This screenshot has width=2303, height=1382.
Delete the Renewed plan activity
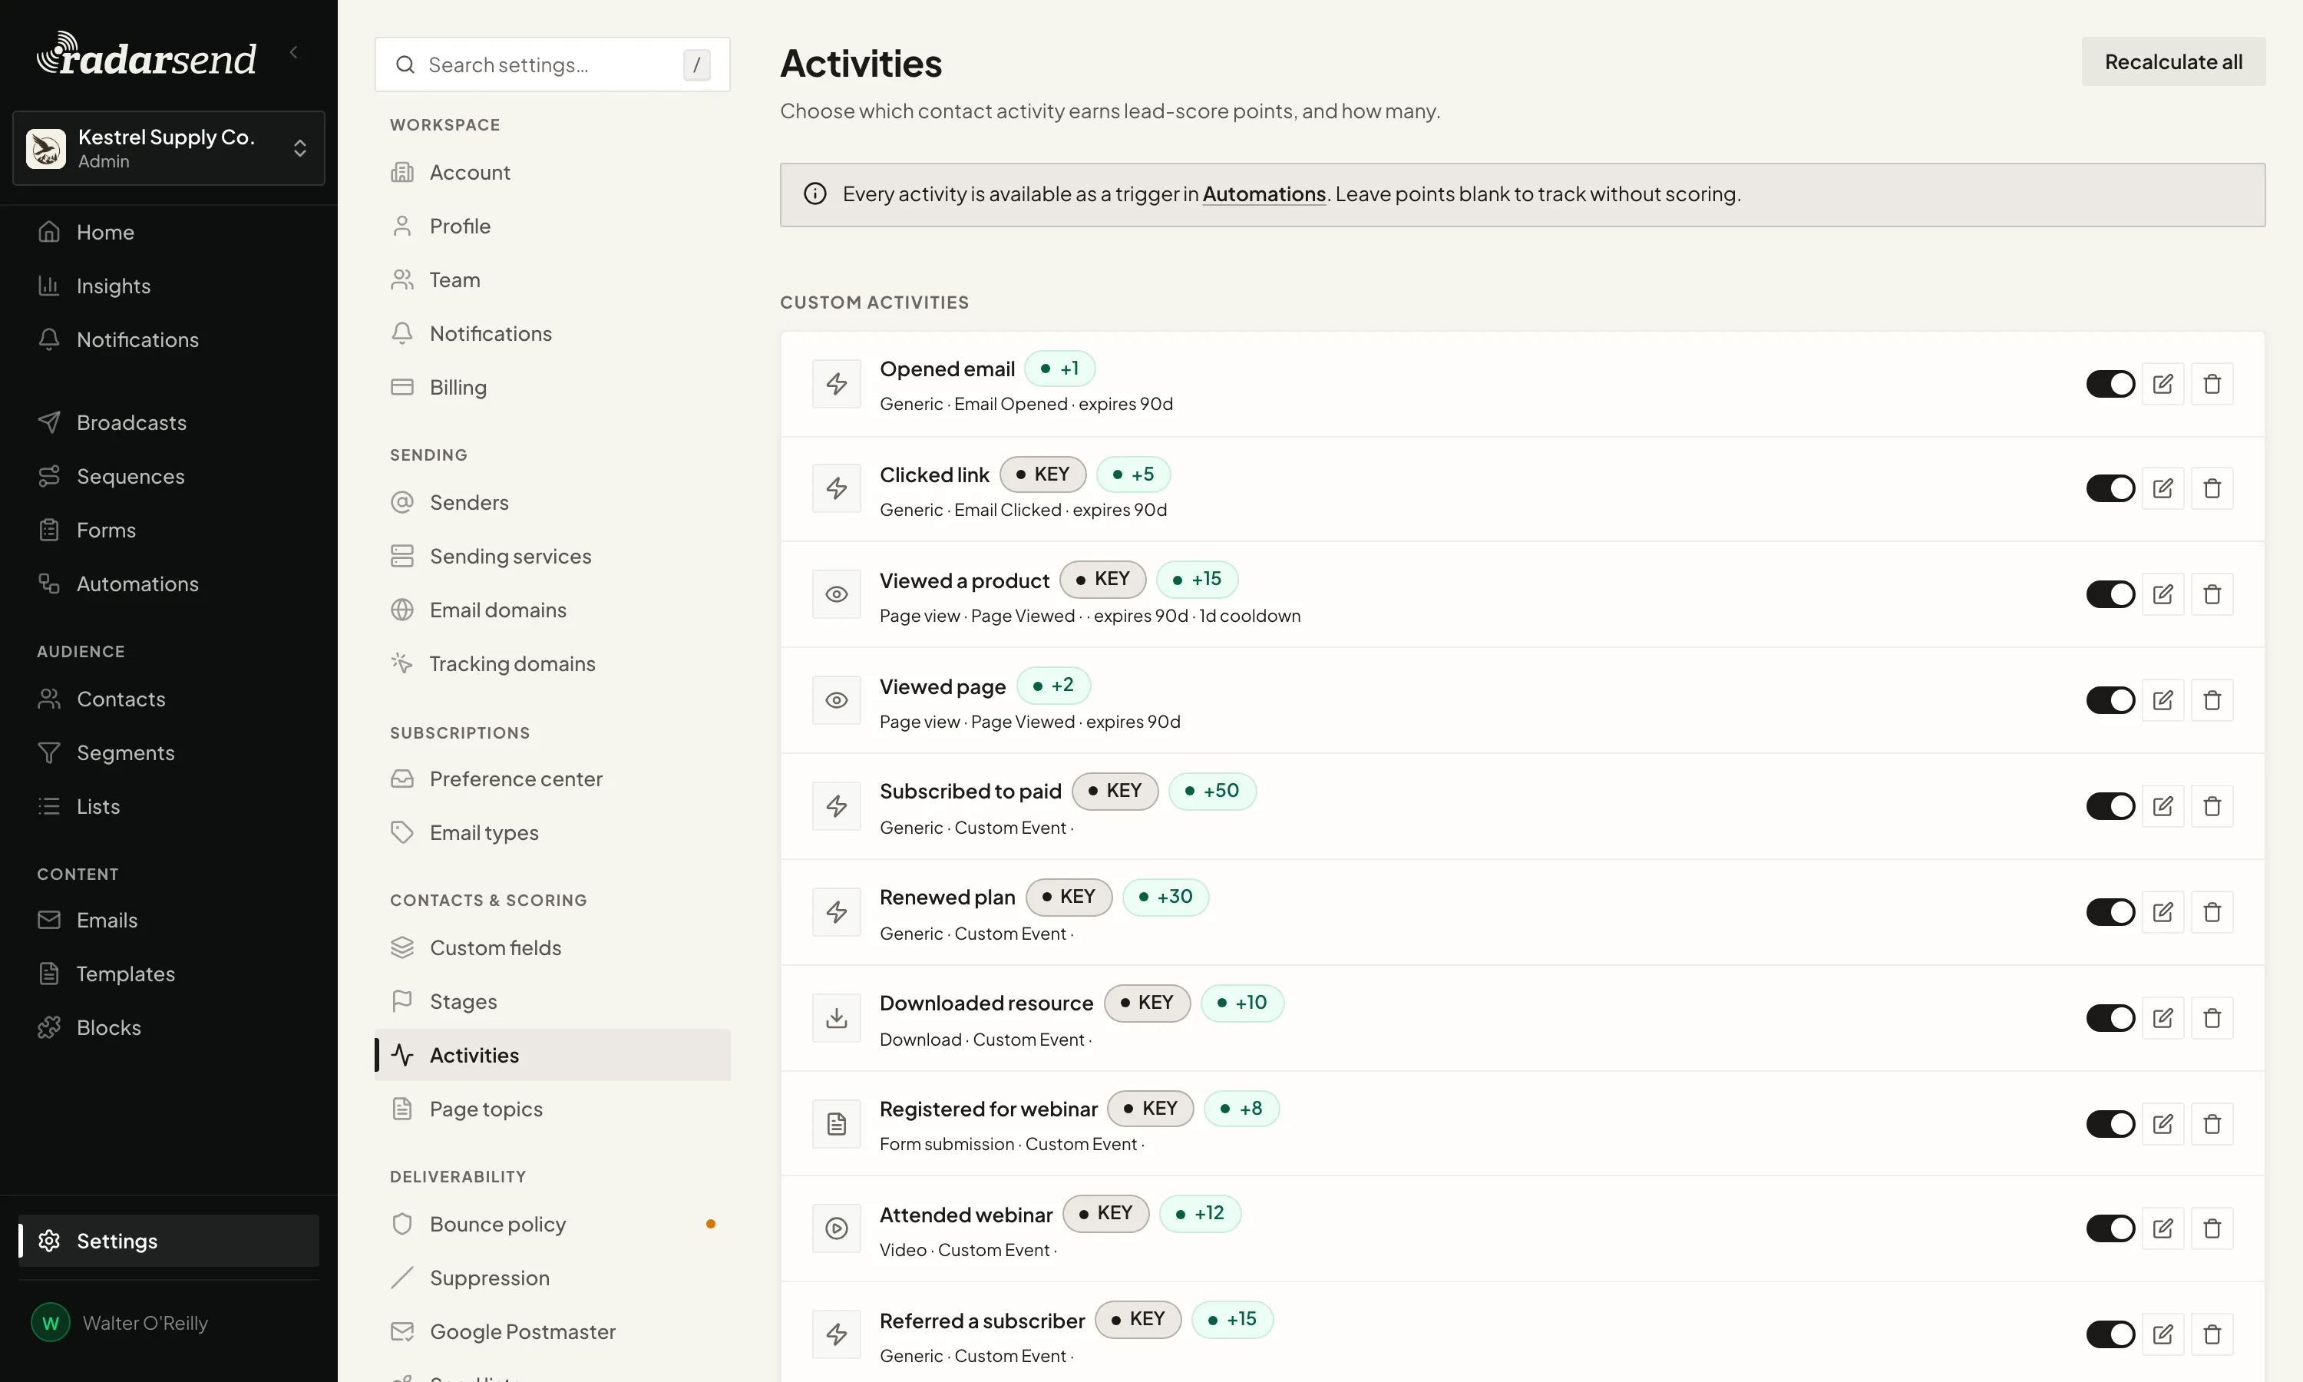point(2212,911)
